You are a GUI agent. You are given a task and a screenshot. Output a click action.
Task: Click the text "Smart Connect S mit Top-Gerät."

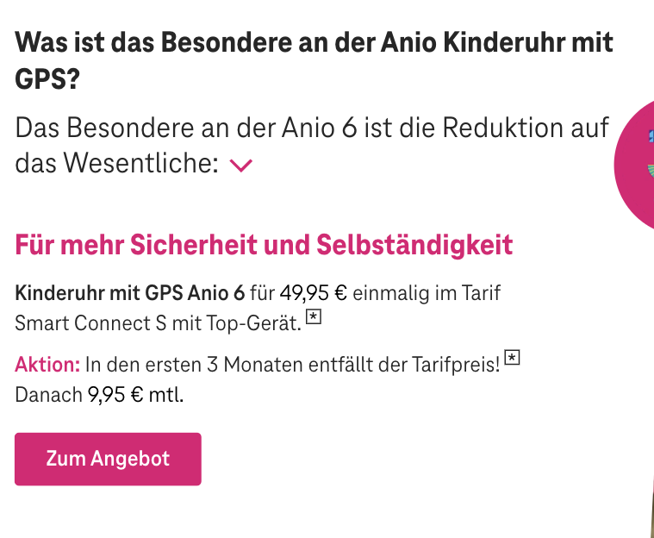click(159, 324)
